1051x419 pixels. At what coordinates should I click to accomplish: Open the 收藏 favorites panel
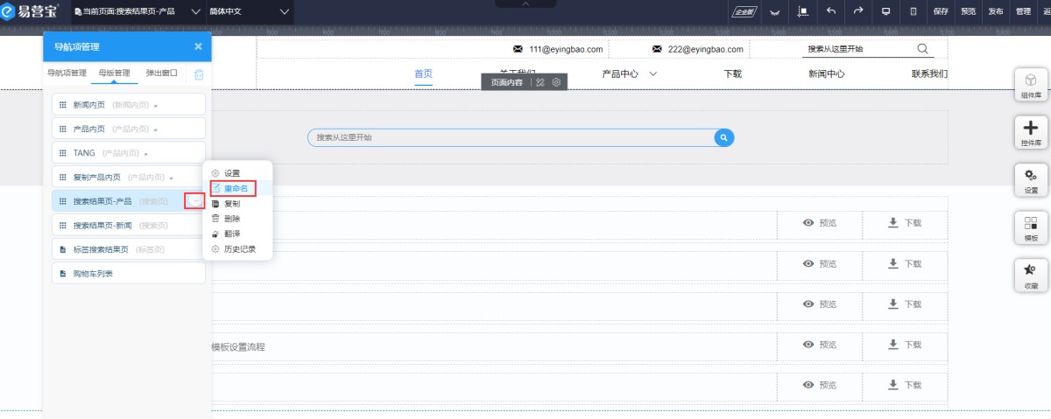coord(1031,276)
